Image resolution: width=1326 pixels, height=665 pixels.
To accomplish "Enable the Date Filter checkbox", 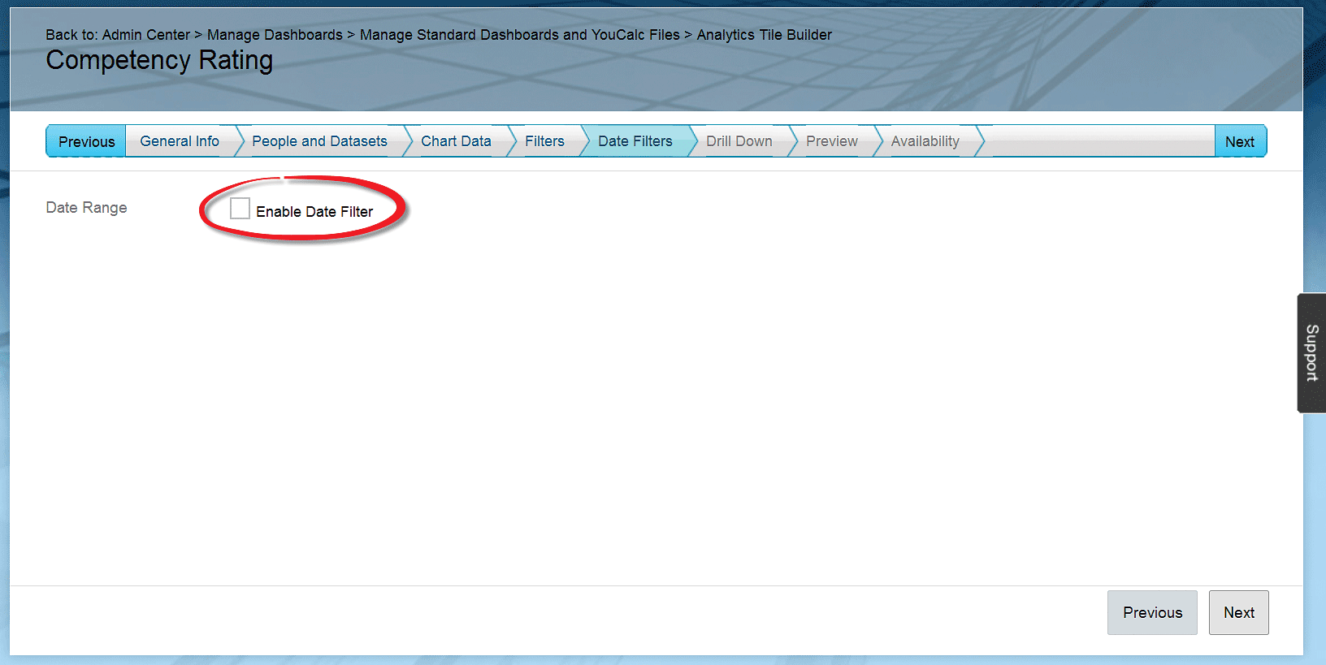I will (x=240, y=209).
